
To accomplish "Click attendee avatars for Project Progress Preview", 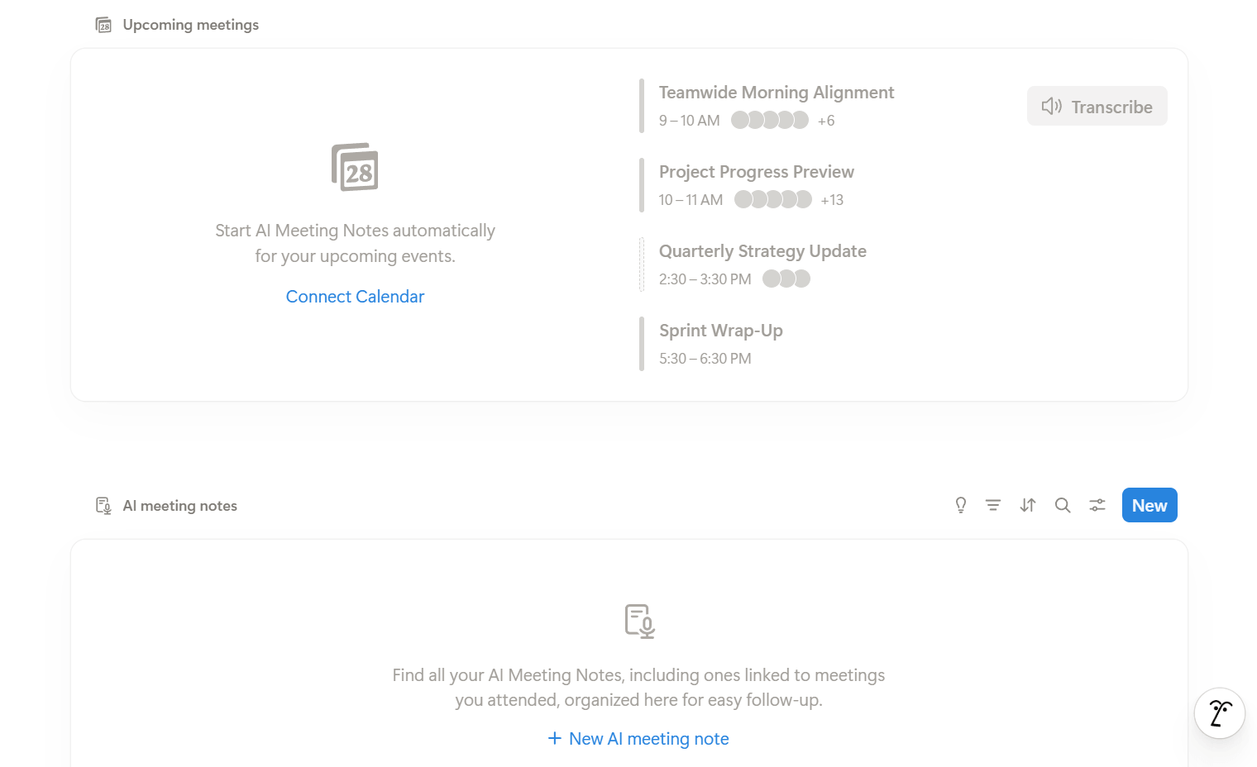I will point(773,199).
